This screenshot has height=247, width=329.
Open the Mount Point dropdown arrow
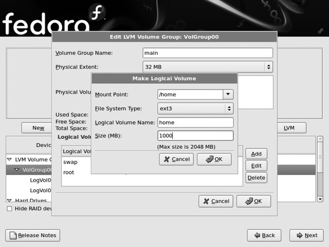(x=227, y=94)
